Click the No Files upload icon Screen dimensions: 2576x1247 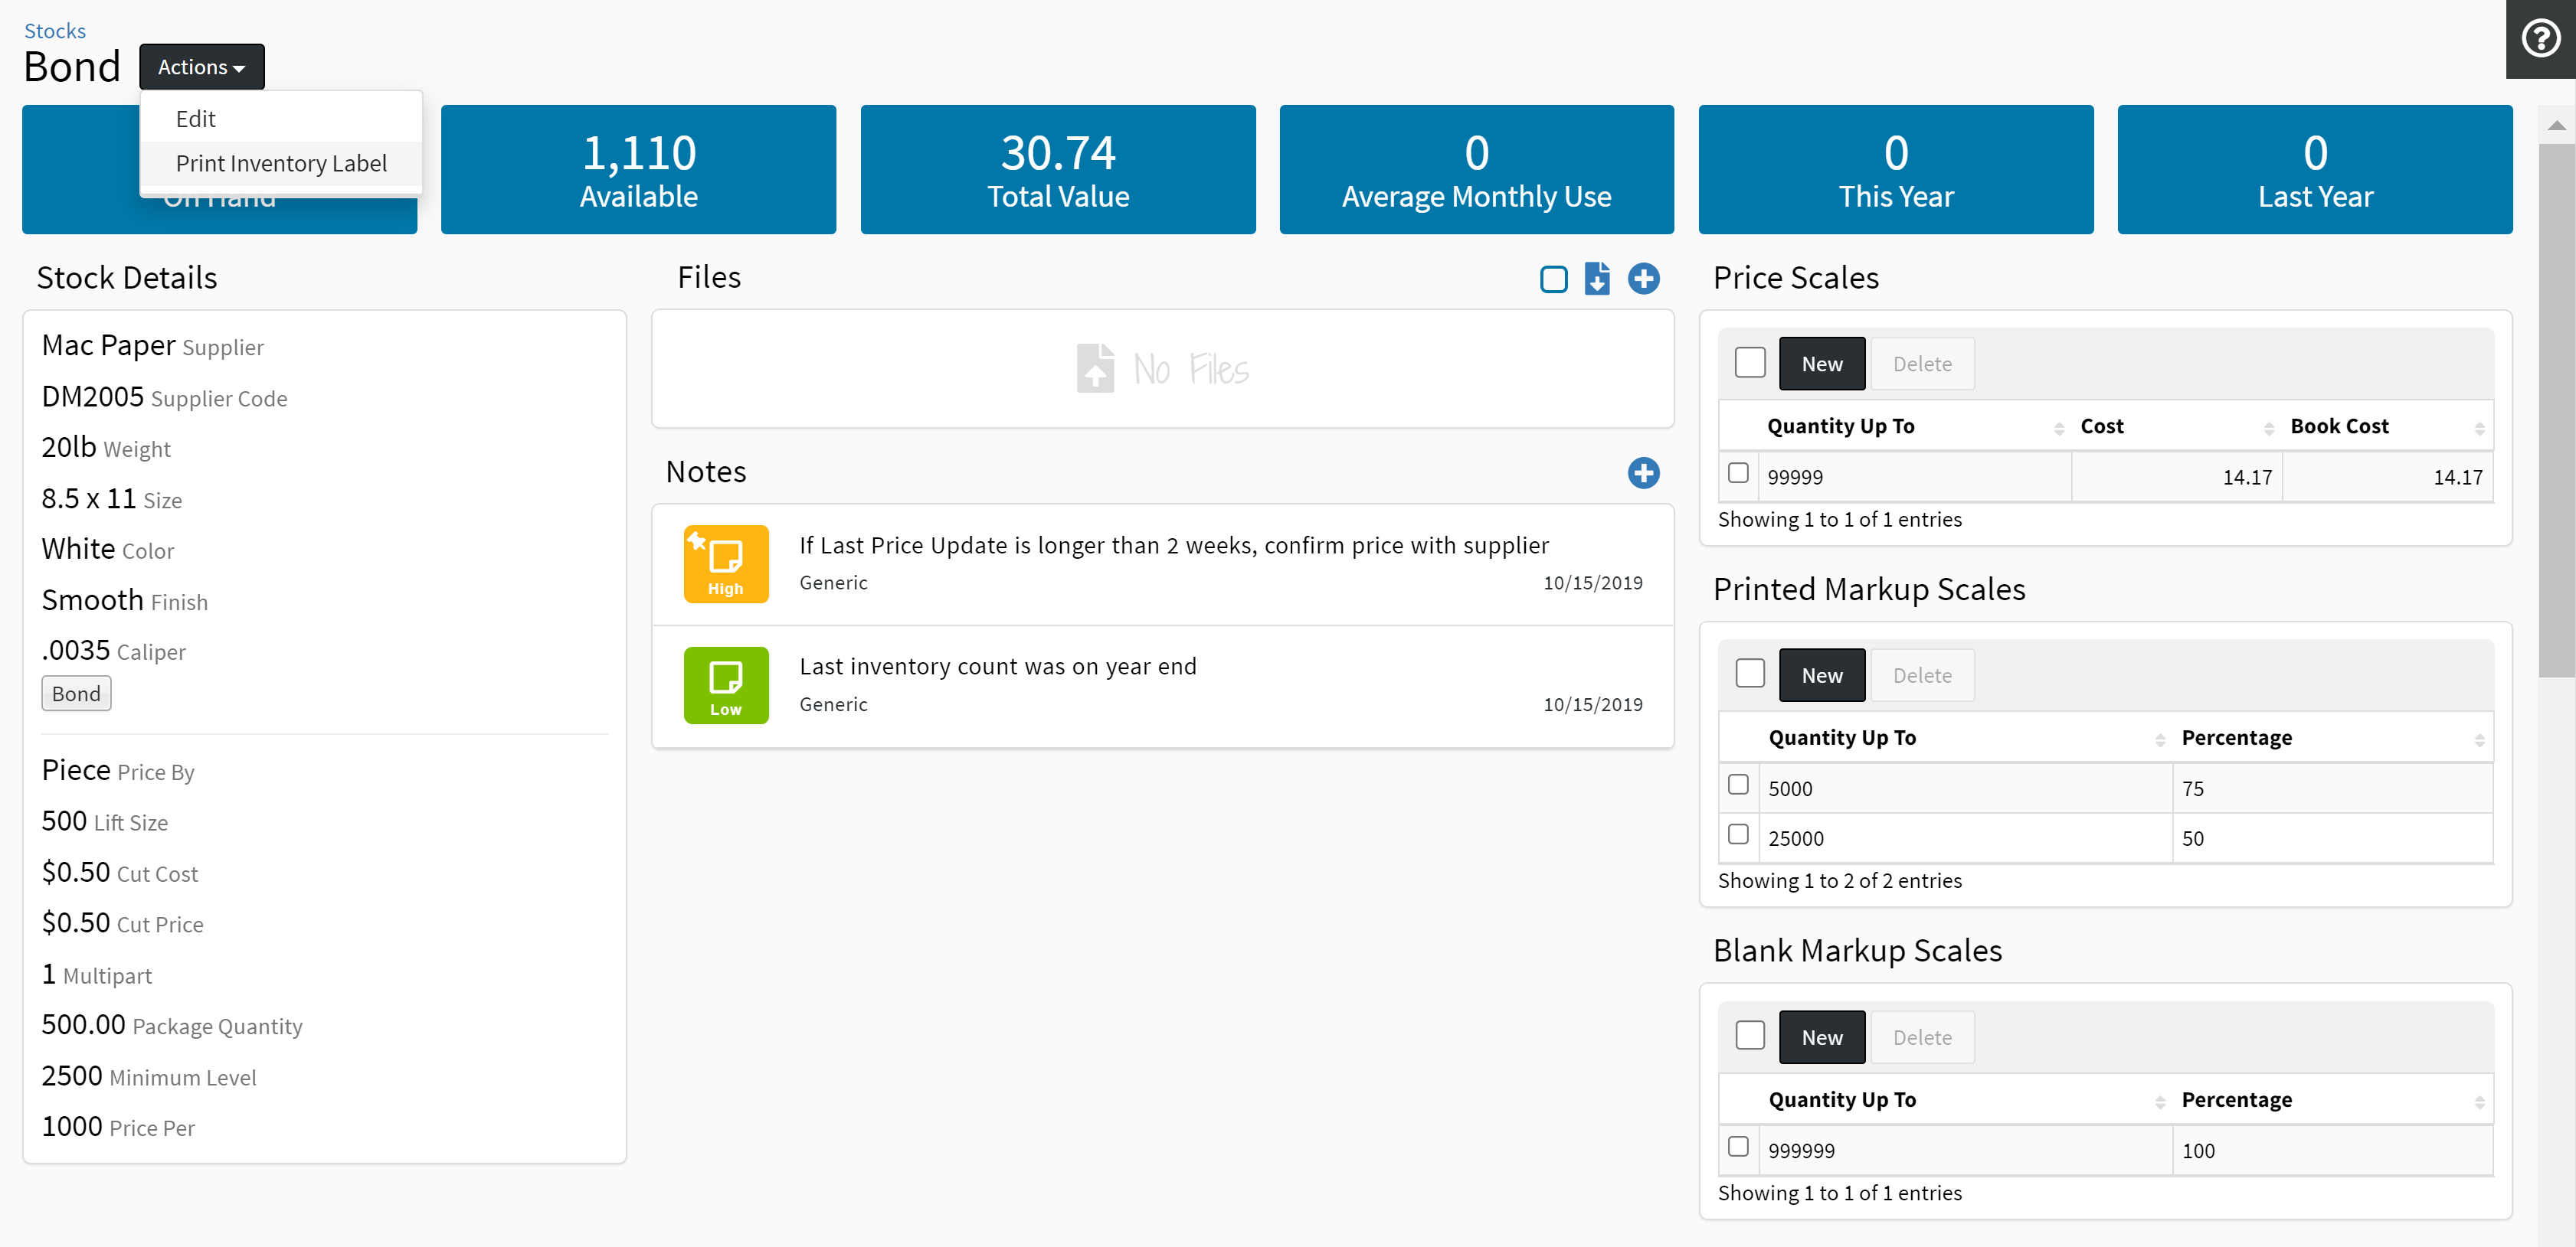(x=1095, y=369)
